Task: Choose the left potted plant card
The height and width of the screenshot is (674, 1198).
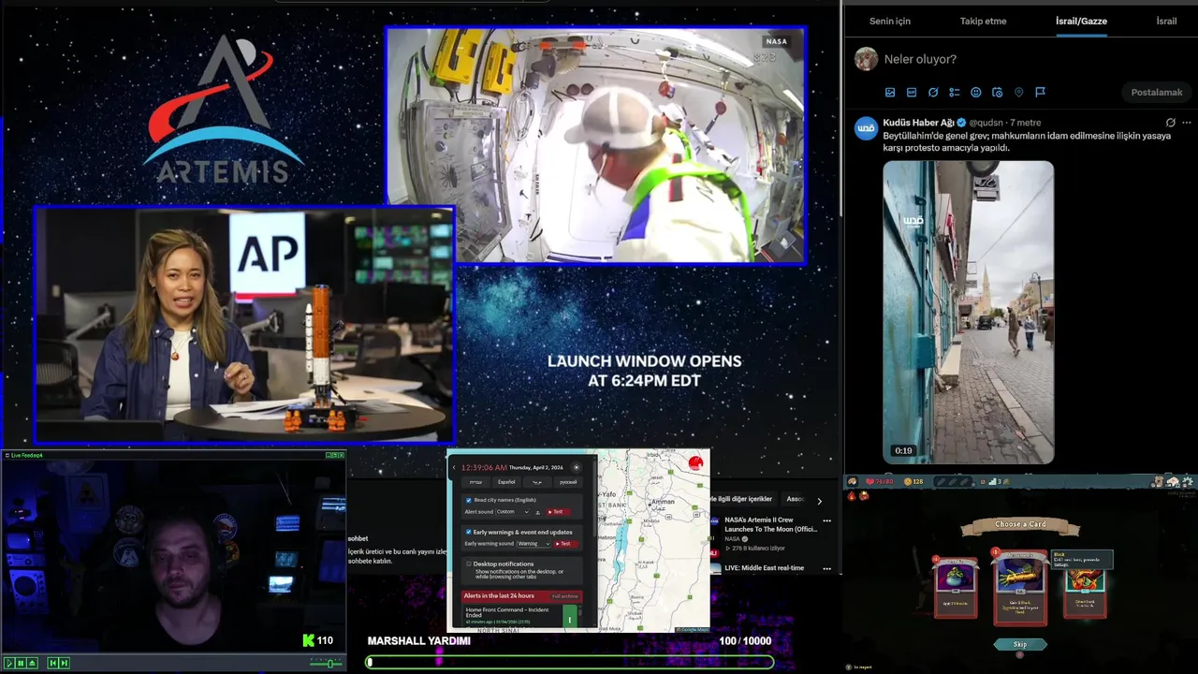Action: pos(956,588)
